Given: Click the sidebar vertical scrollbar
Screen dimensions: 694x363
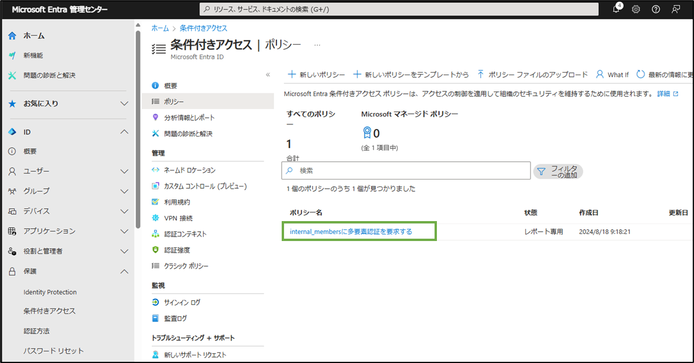Looking at the screenshot, I should pos(138,128).
